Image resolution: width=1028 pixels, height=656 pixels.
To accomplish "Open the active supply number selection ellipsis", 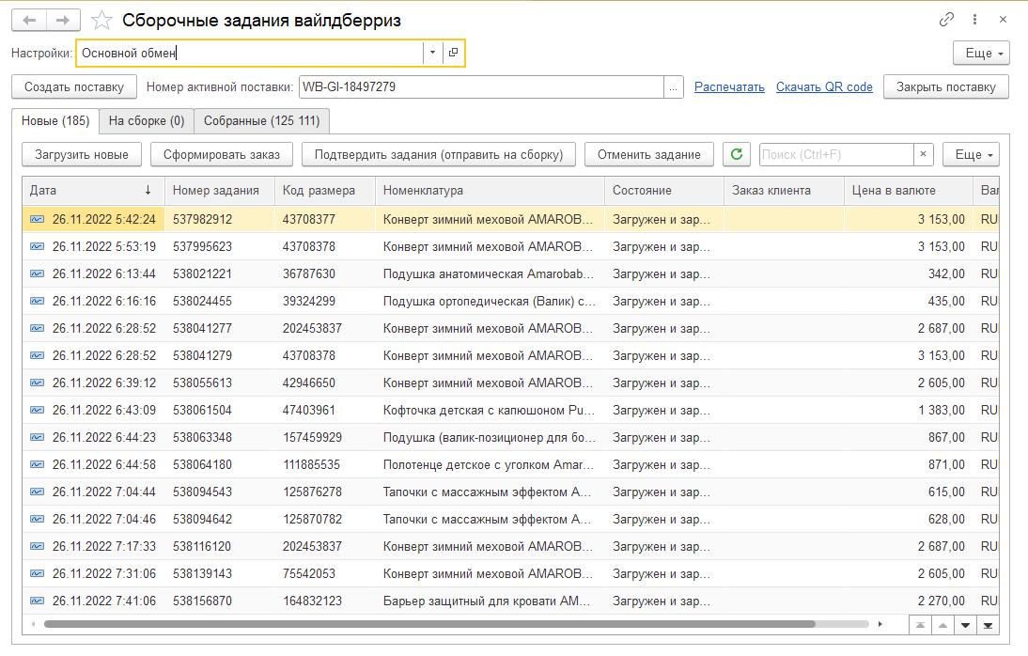I will coord(674,86).
